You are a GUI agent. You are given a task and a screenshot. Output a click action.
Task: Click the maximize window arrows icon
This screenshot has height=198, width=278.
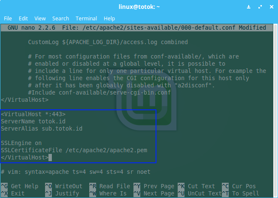pyautogui.click(x=260, y=7)
